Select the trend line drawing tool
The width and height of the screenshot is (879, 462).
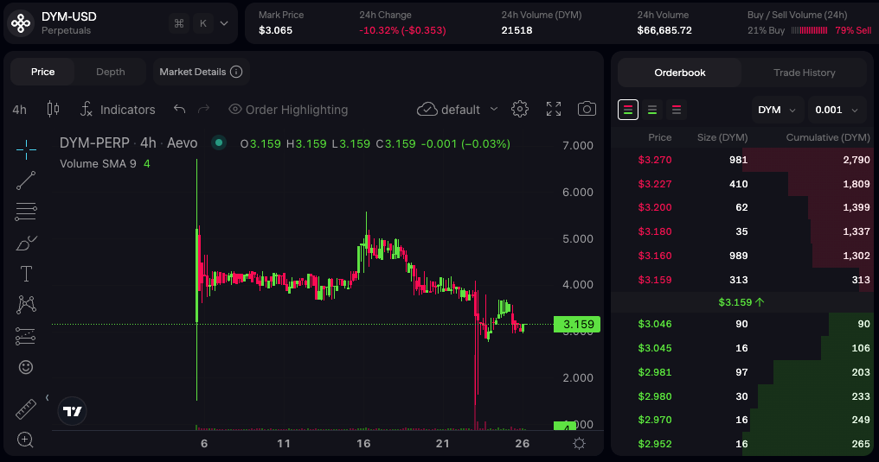point(26,180)
